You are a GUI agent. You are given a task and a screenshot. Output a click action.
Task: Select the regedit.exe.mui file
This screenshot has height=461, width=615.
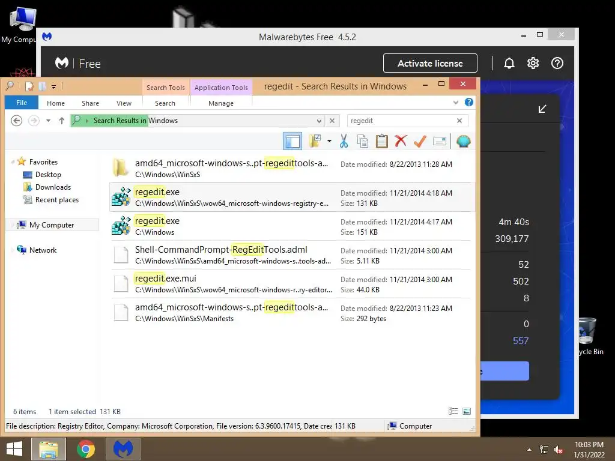(291, 283)
